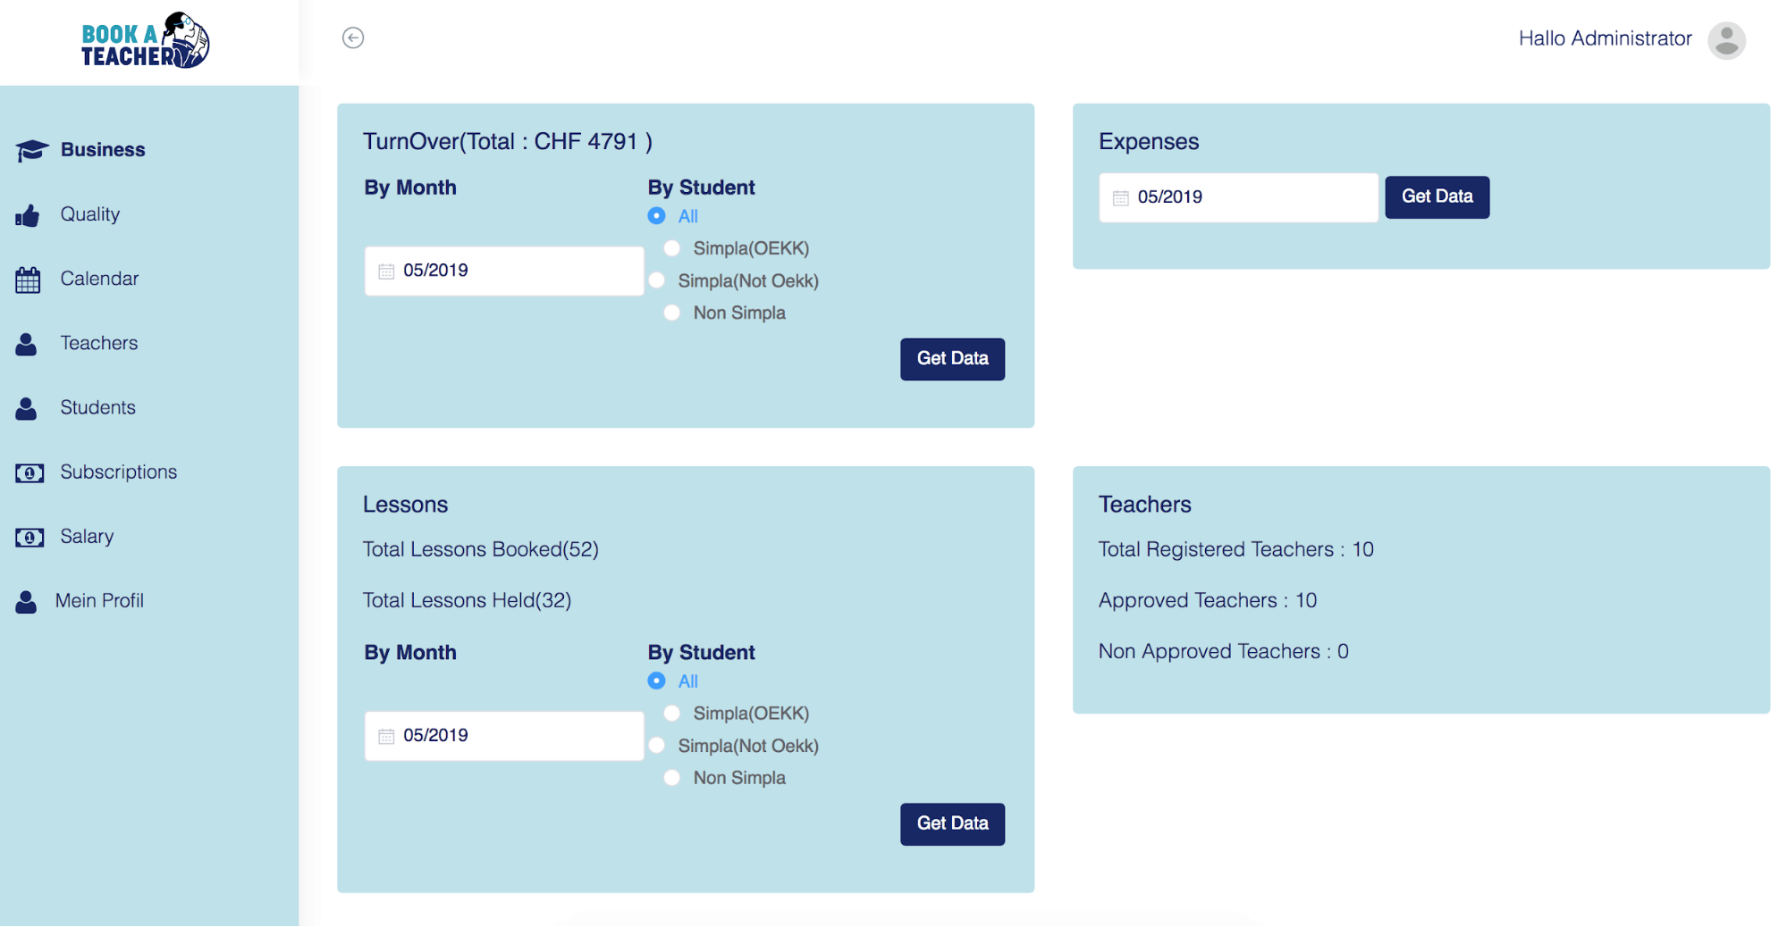Select Teachers in the sidebar navigation
The image size is (1787, 927).
(x=98, y=343)
